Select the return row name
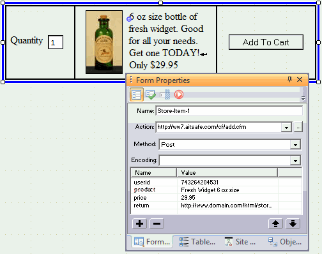 [x=141, y=205]
